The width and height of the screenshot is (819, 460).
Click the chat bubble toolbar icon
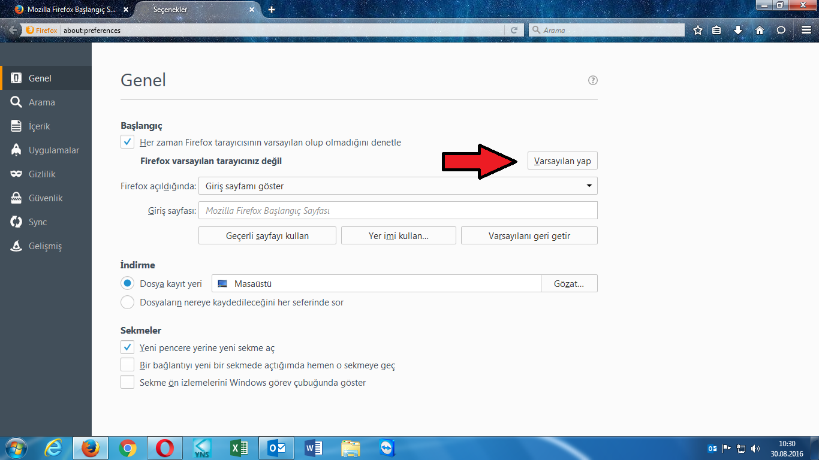click(x=781, y=30)
